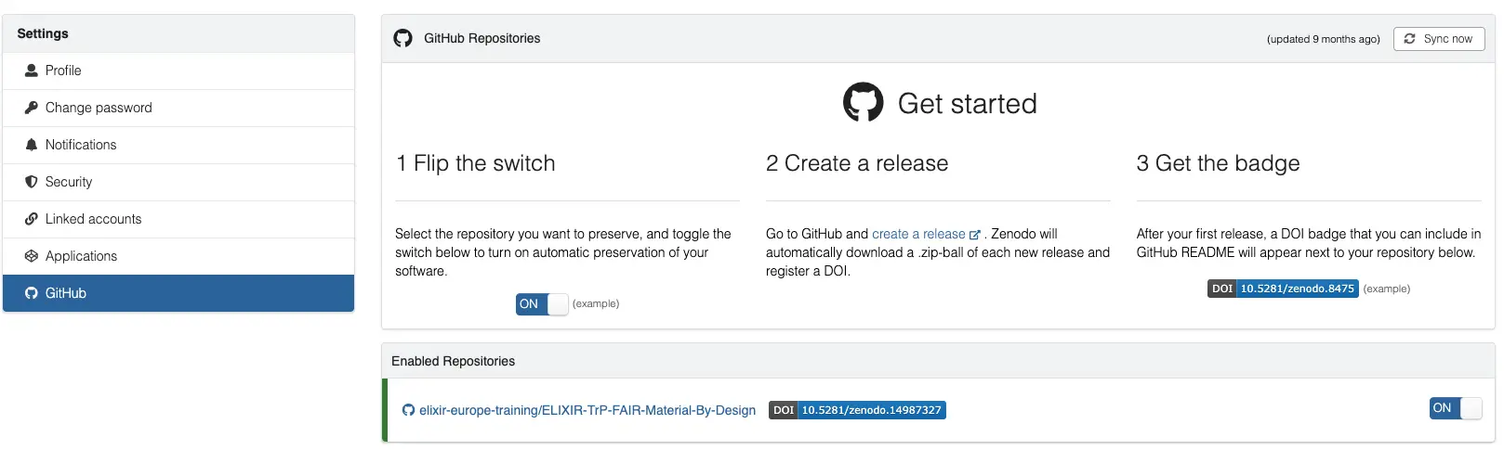Click the example DOI 10.5281/zenodo.8475 badge
The height and width of the screenshot is (450, 1504).
[x=1283, y=289]
